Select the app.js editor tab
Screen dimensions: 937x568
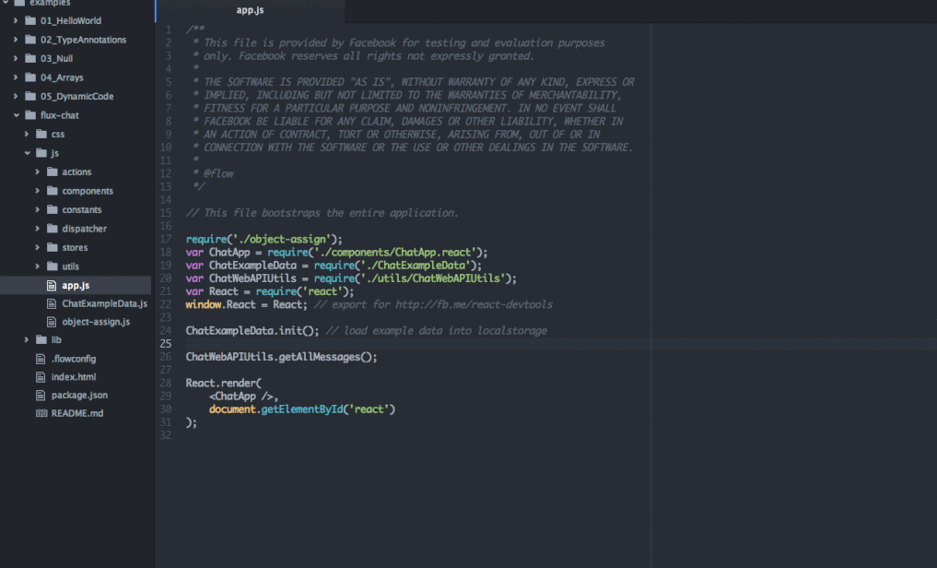251,10
